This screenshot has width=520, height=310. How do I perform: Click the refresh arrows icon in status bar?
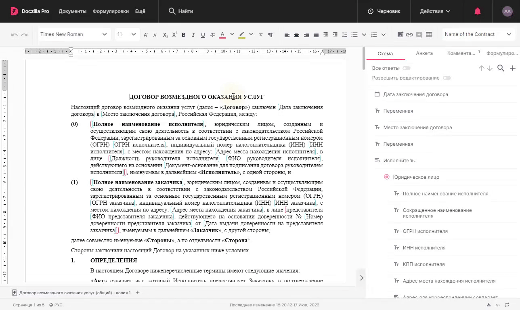[x=507, y=305]
